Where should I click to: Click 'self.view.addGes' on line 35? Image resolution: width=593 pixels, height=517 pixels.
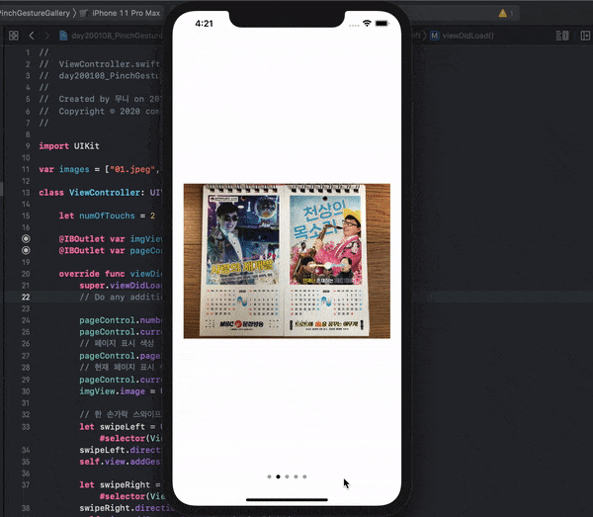pyautogui.click(x=121, y=462)
